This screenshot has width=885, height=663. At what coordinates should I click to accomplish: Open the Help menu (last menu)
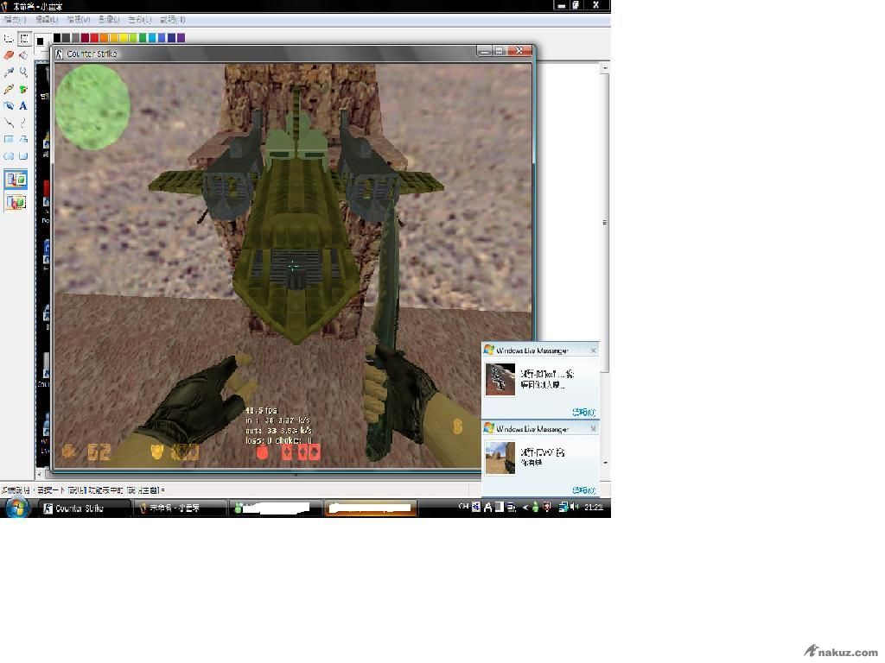click(172, 20)
